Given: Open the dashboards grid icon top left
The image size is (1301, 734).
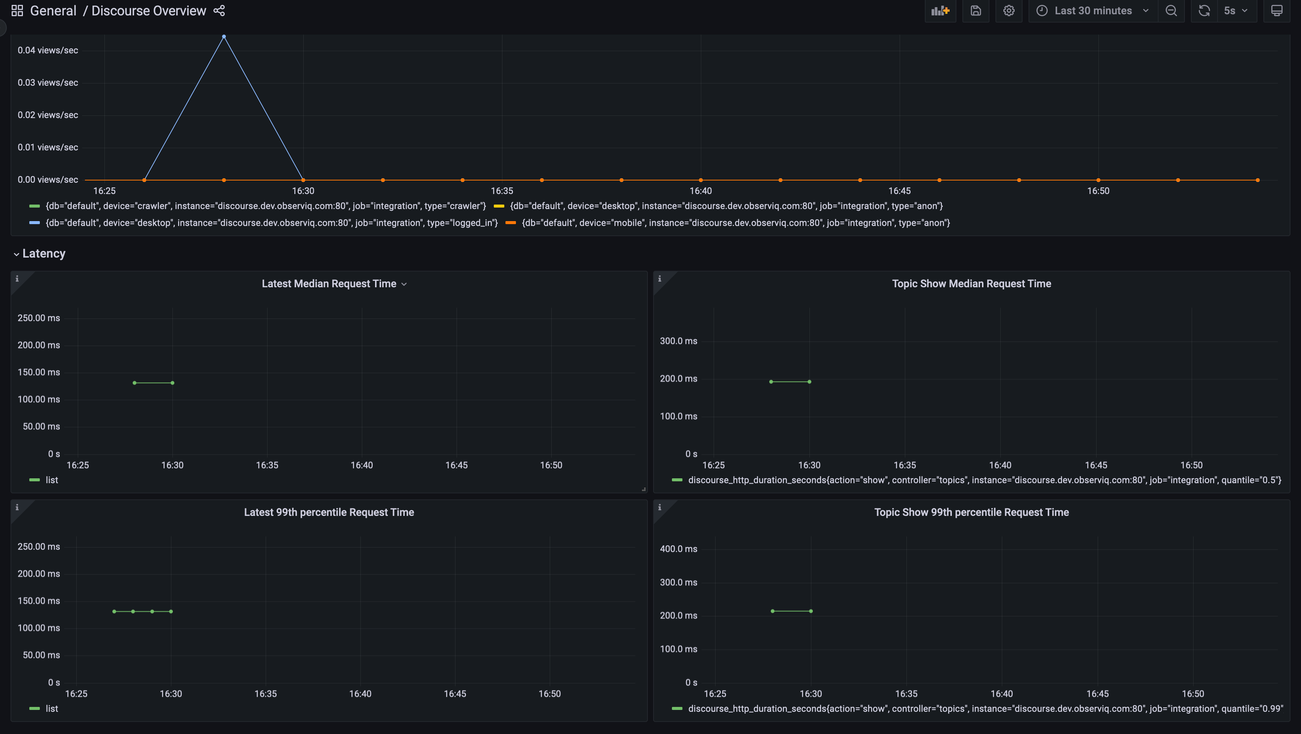Looking at the screenshot, I should (17, 10).
